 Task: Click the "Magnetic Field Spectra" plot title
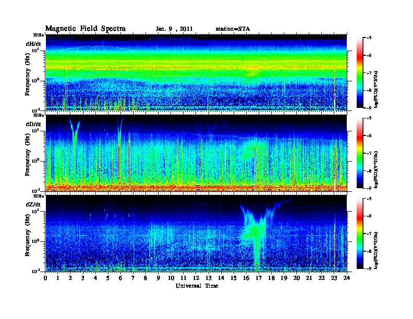coord(86,29)
